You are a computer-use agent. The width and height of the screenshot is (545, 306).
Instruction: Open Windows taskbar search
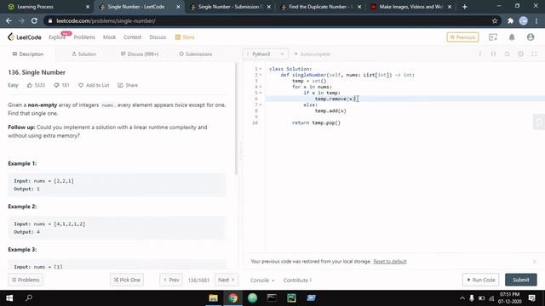[29, 298]
